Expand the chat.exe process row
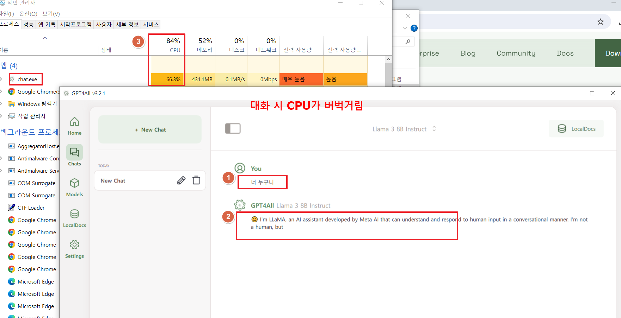 (1, 79)
